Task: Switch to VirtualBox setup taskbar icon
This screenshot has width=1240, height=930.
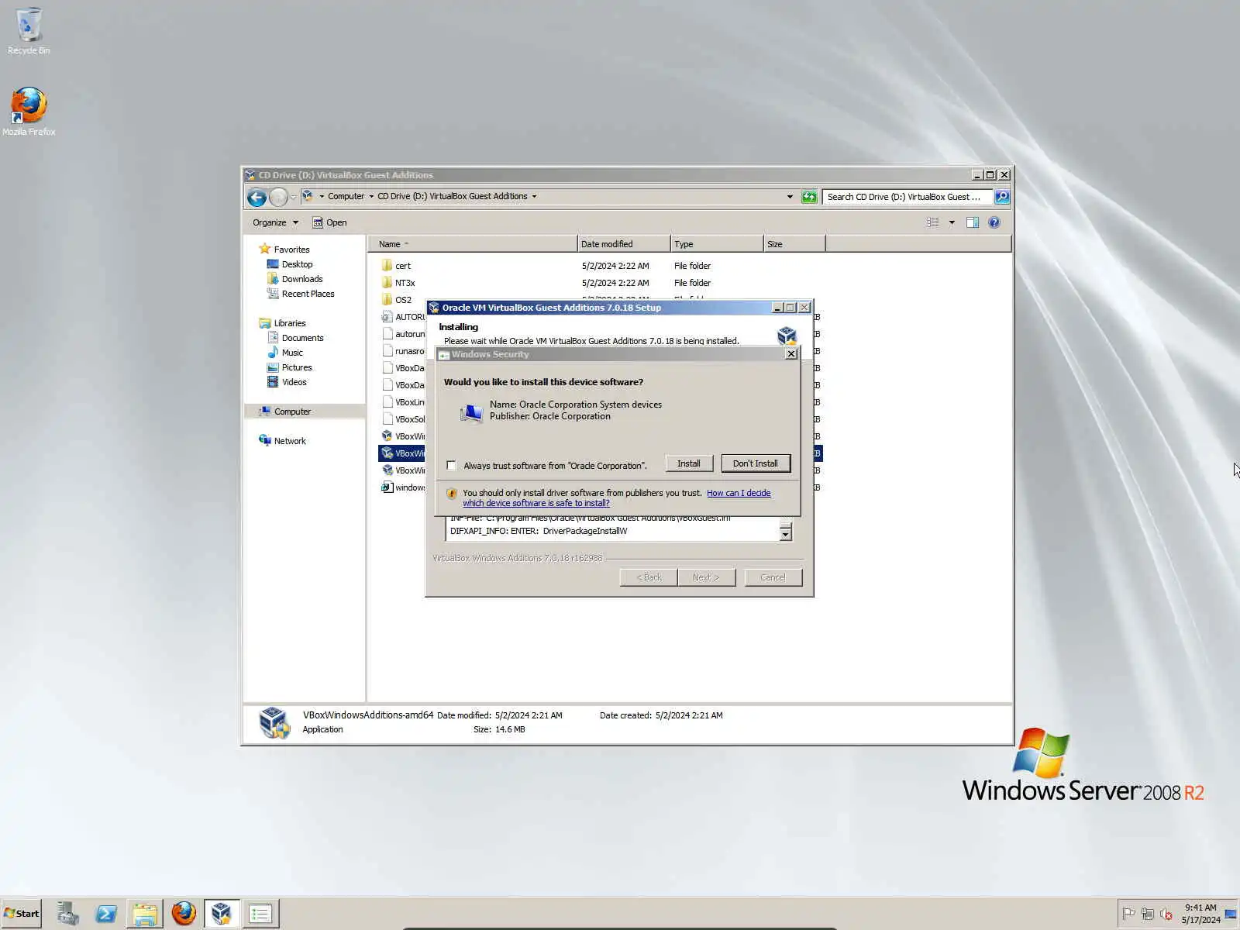Action: (222, 913)
